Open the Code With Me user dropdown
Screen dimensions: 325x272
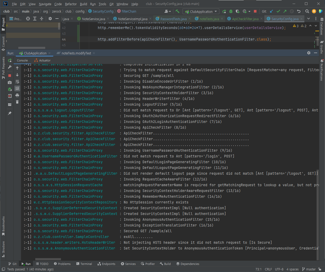click(x=168, y=11)
